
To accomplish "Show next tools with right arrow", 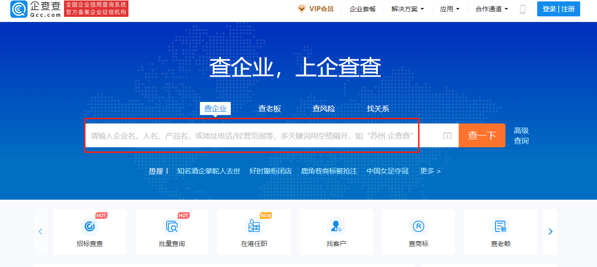I will (550, 231).
